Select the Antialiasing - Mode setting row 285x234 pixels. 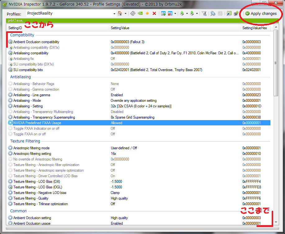tap(27, 101)
